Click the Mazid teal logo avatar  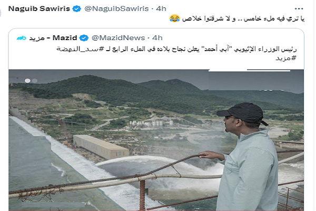pyautogui.click(x=22, y=38)
